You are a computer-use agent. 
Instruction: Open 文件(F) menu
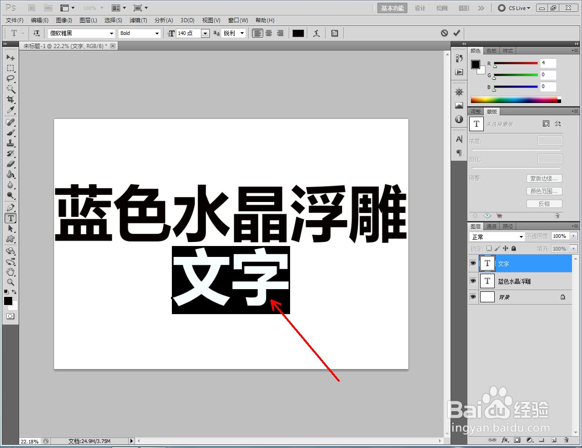15,20
